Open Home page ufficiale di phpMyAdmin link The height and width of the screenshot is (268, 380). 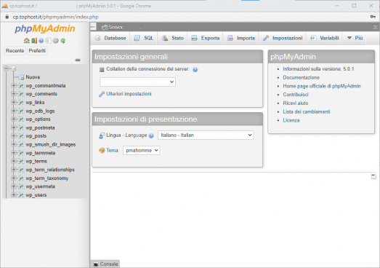(322, 86)
